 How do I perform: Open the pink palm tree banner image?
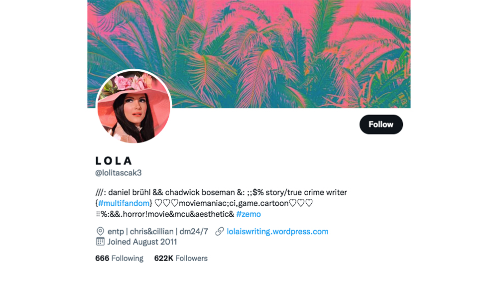[249, 54]
